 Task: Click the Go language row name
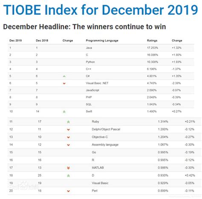pyautogui.click(x=94, y=152)
